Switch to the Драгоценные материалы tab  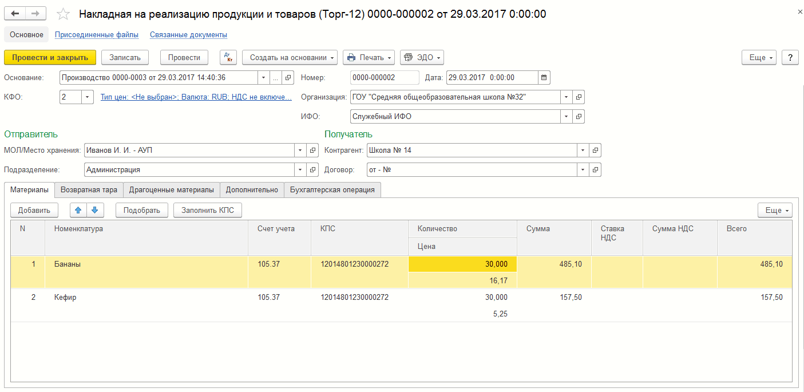(172, 189)
